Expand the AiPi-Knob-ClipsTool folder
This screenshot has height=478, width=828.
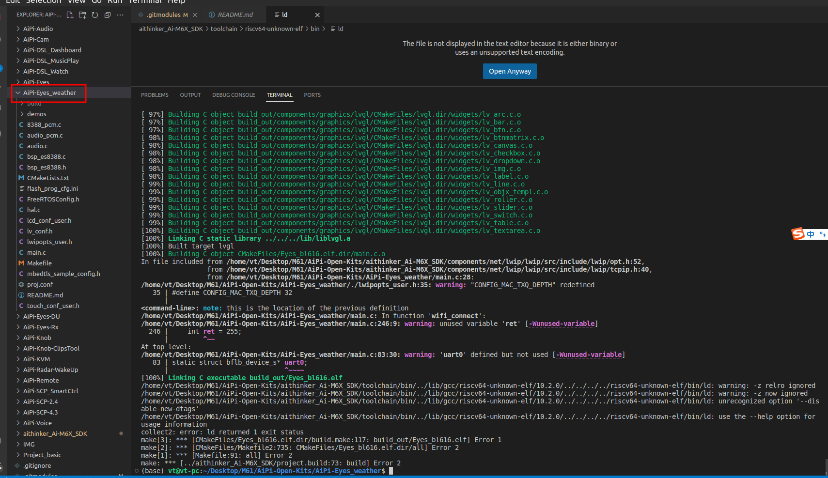pyautogui.click(x=69, y=348)
